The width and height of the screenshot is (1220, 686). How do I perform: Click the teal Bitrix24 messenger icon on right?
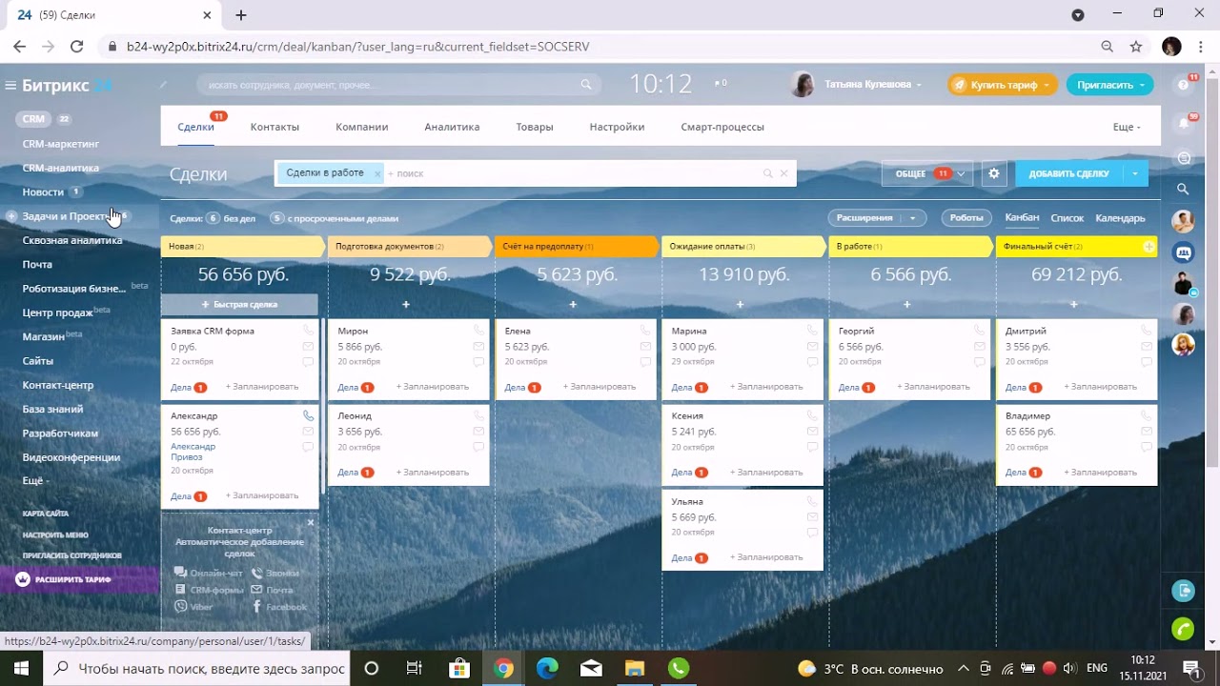(x=1183, y=591)
